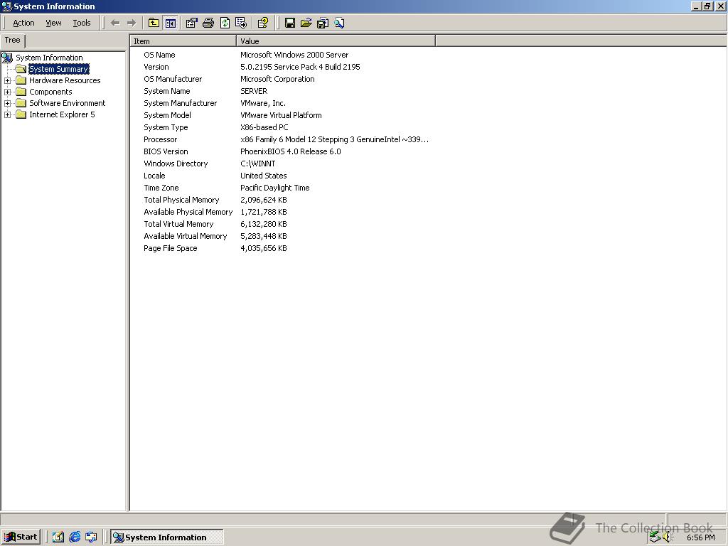Image resolution: width=728 pixels, height=546 pixels.
Task: Click the Forward arrow toolbar button
Action: pyautogui.click(x=132, y=23)
